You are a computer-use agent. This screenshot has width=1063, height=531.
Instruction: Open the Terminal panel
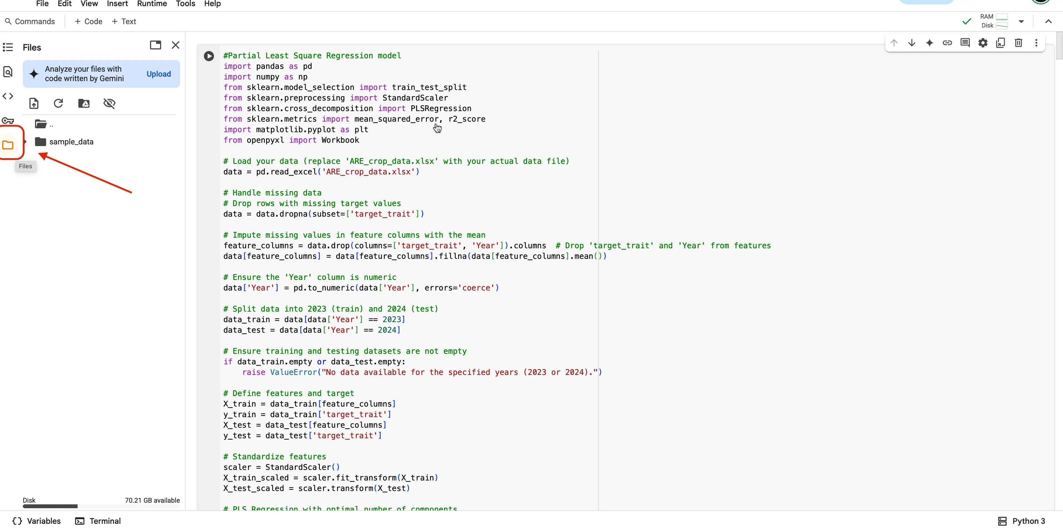[x=98, y=521]
